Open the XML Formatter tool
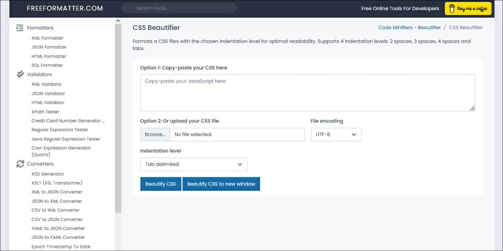Viewport: 503px width, 251px height. point(47,38)
